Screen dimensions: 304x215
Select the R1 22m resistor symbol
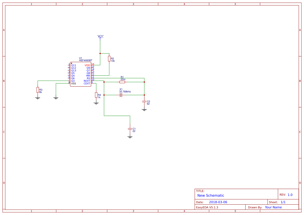(x=122, y=82)
